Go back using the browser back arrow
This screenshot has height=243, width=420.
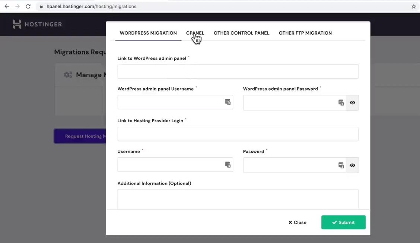click(x=6, y=6)
